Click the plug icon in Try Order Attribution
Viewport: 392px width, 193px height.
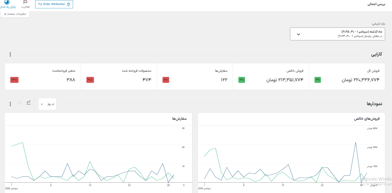[x=69, y=4]
